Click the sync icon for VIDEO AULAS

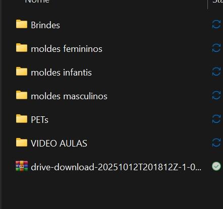216,143
